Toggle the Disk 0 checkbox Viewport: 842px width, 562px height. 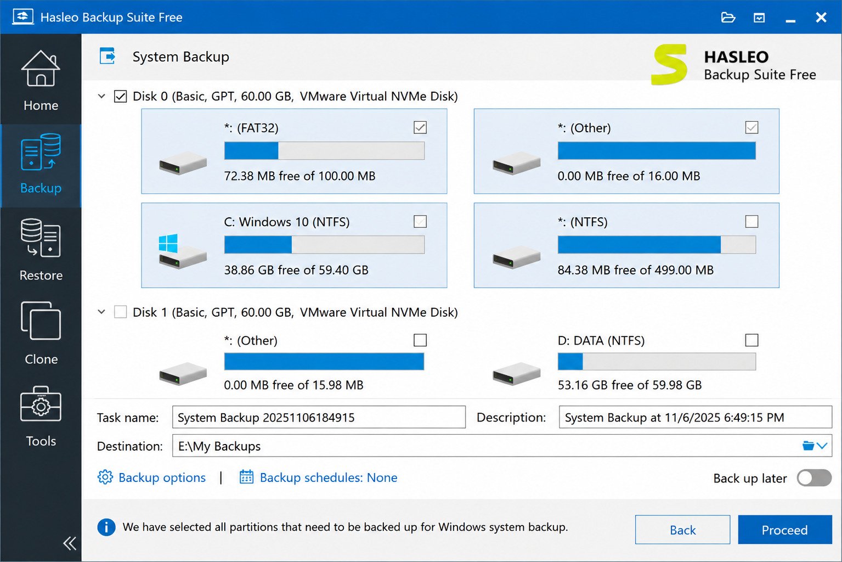(x=120, y=97)
